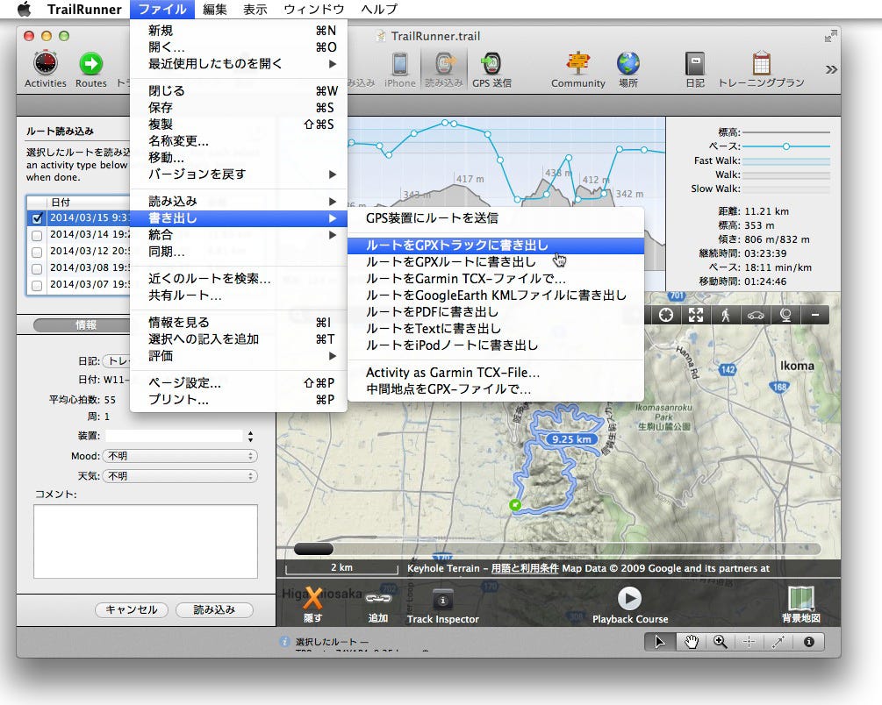Open the トレーニングプラン calendar icon
Image resolution: width=882 pixels, height=705 pixels.
(x=761, y=63)
